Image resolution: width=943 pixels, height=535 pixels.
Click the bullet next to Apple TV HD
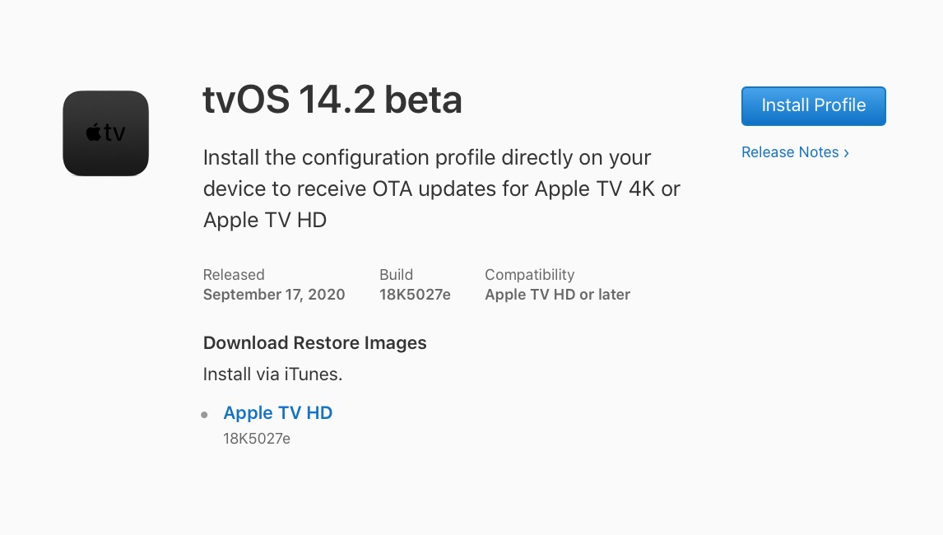[204, 415]
